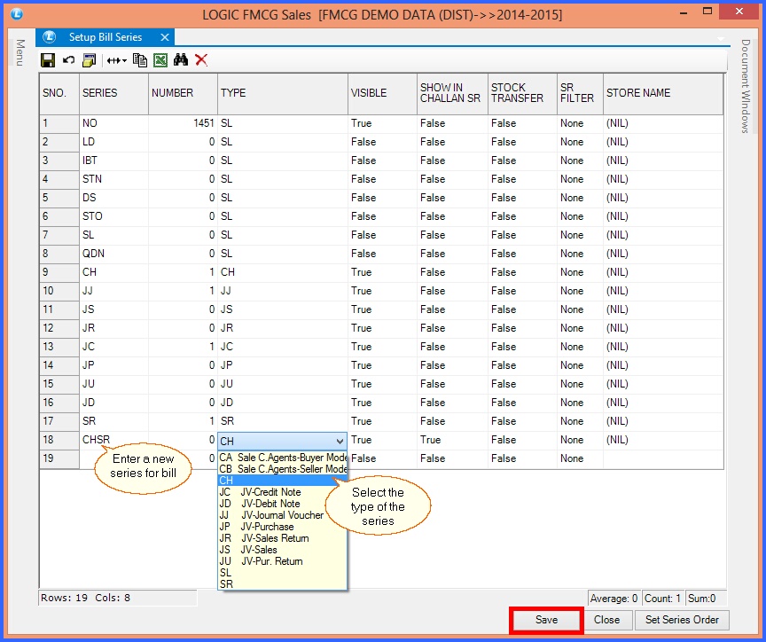
Task: Click the STN series cell
Action: (x=113, y=179)
